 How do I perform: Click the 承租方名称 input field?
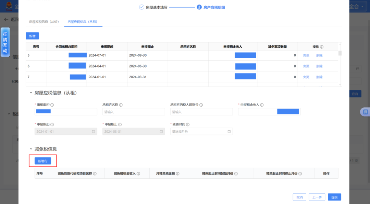pos(134,111)
